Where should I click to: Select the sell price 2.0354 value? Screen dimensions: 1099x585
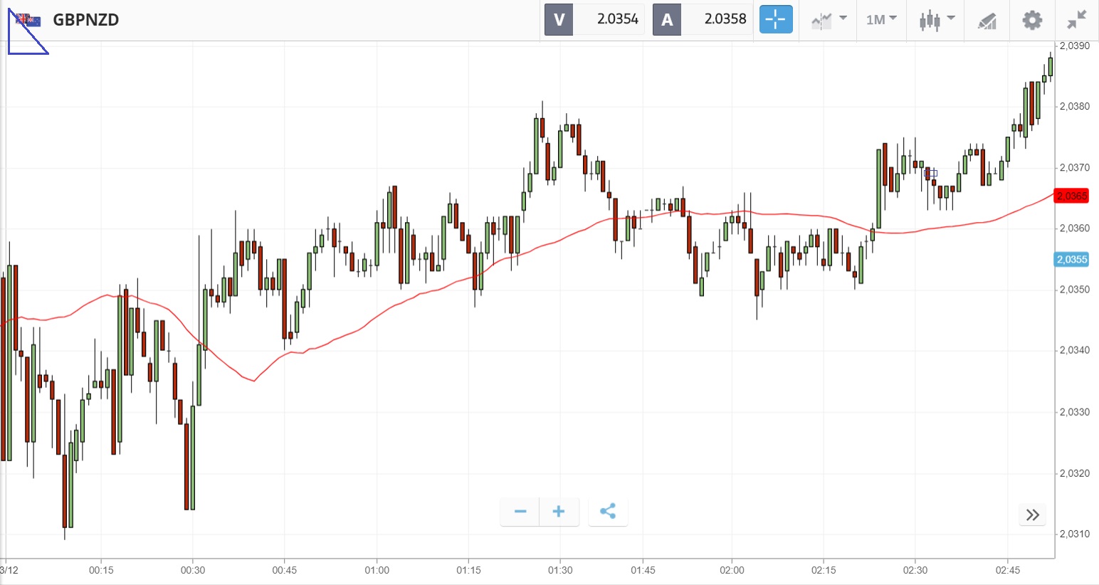[x=617, y=19]
